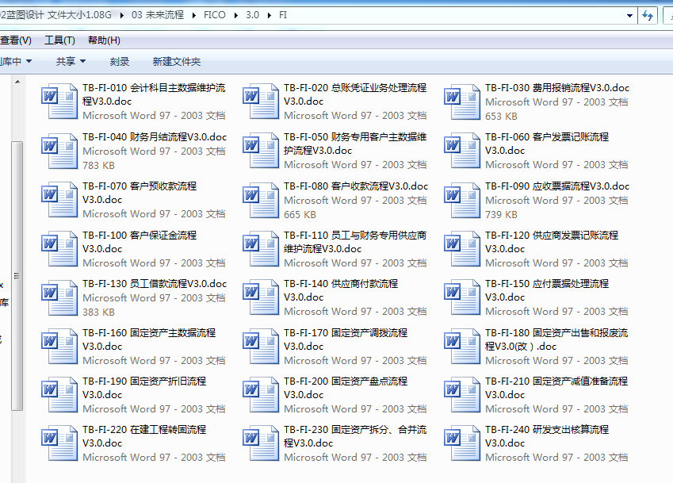
Task: Select file name TB-FI-210 固定资产减值准备流程
Action: [x=556, y=388]
